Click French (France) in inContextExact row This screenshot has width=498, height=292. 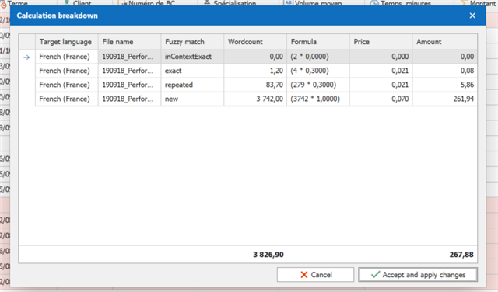(x=67, y=57)
